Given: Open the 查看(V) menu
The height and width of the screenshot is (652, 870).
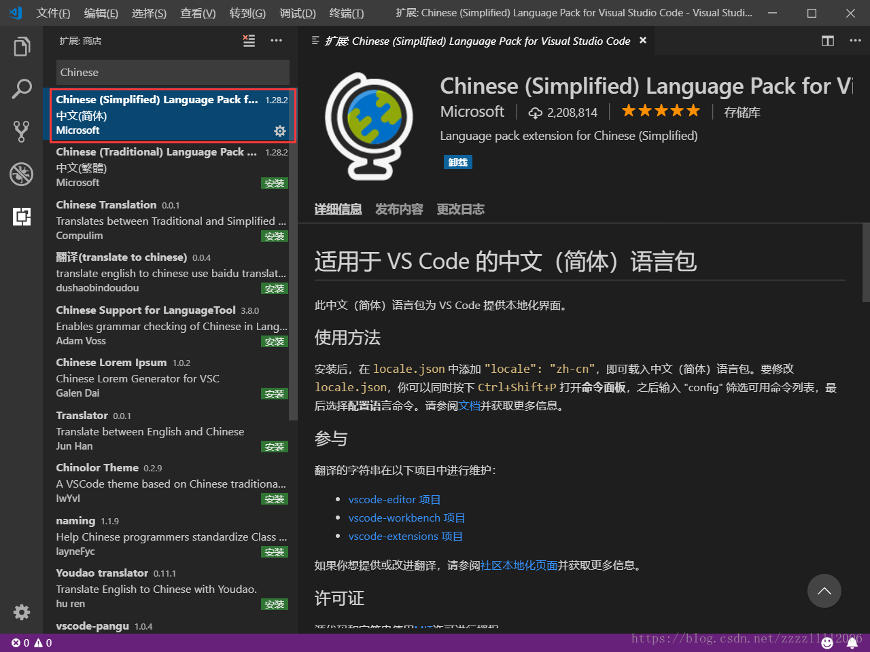Looking at the screenshot, I should 198,13.
